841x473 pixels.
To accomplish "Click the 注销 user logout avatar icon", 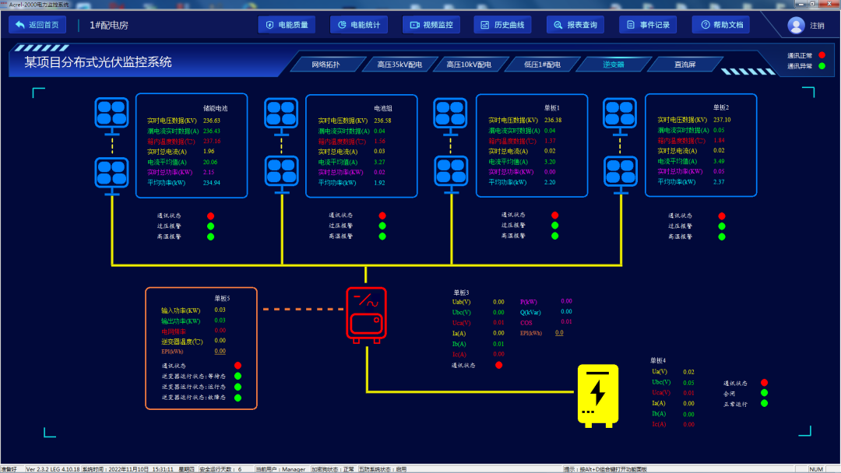I will (797, 24).
